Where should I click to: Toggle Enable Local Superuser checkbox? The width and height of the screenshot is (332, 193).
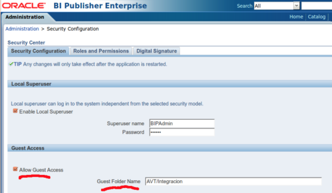pyautogui.click(x=15, y=111)
